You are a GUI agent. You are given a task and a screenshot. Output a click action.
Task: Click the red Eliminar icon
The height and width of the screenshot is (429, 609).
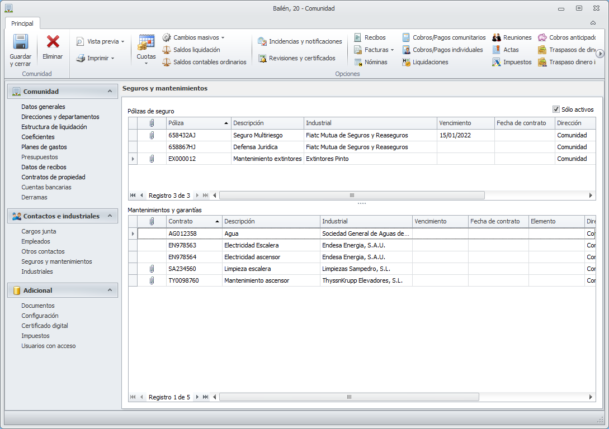tap(53, 42)
